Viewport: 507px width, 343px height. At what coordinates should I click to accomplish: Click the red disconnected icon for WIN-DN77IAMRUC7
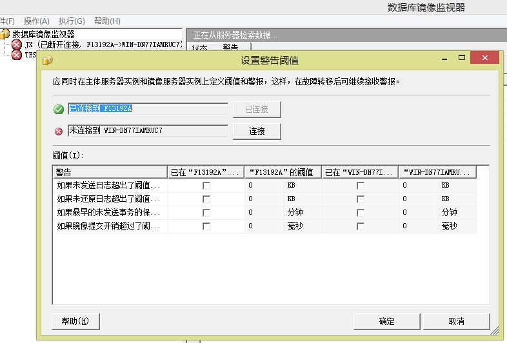(59, 132)
